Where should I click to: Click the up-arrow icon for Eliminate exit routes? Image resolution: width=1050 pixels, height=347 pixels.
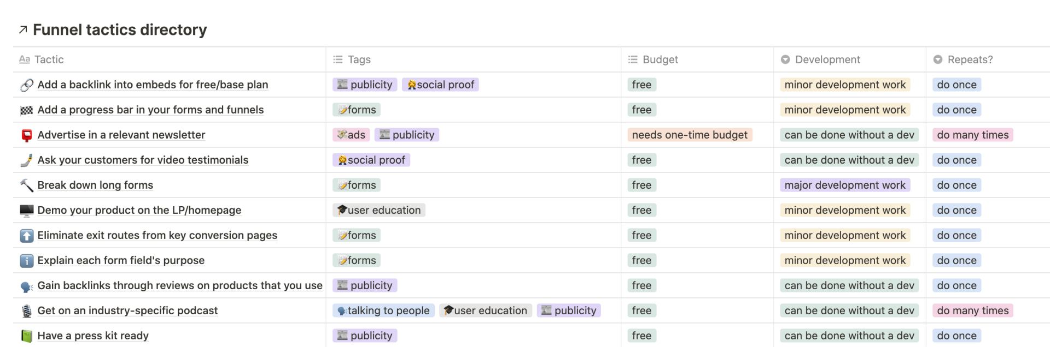(27, 236)
